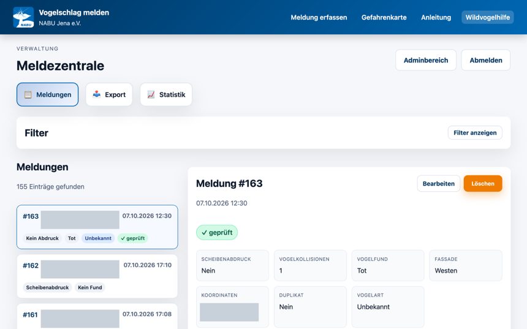
Task: Click the green geprüft badge in details
Action: (217, 233)
